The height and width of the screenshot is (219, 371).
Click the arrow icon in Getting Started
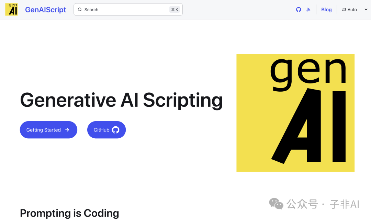tap(67, 130)
